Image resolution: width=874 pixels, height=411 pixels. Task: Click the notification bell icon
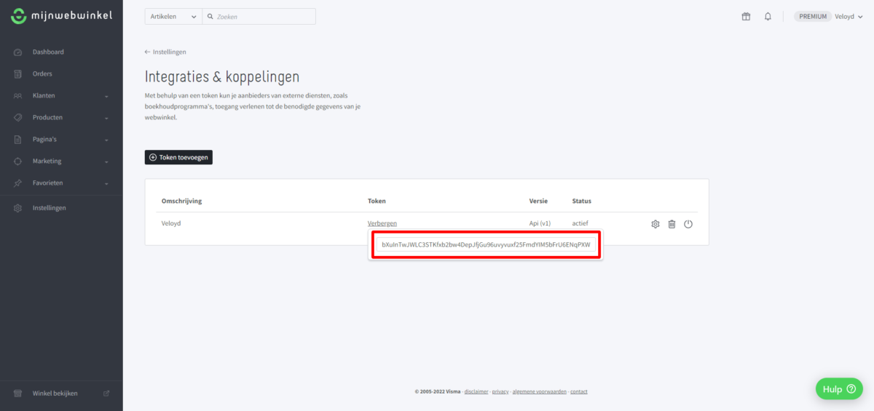pos(768,17)
